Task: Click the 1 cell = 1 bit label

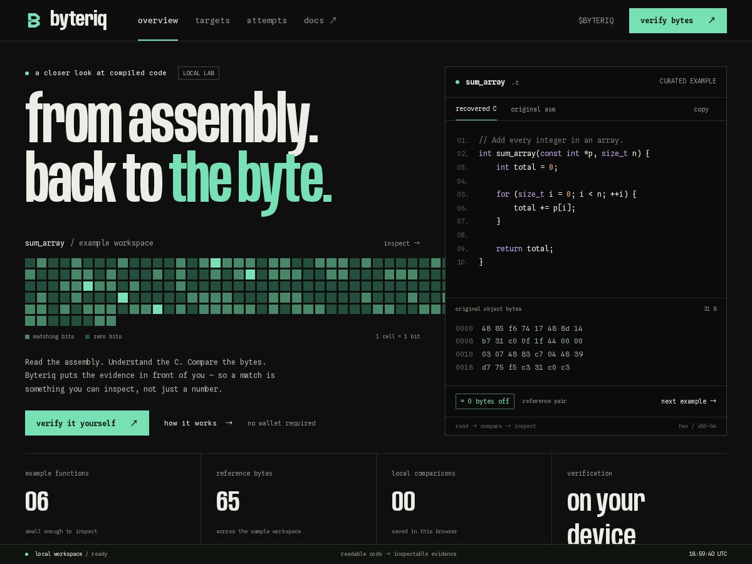Action: click(x=398, y=337)
